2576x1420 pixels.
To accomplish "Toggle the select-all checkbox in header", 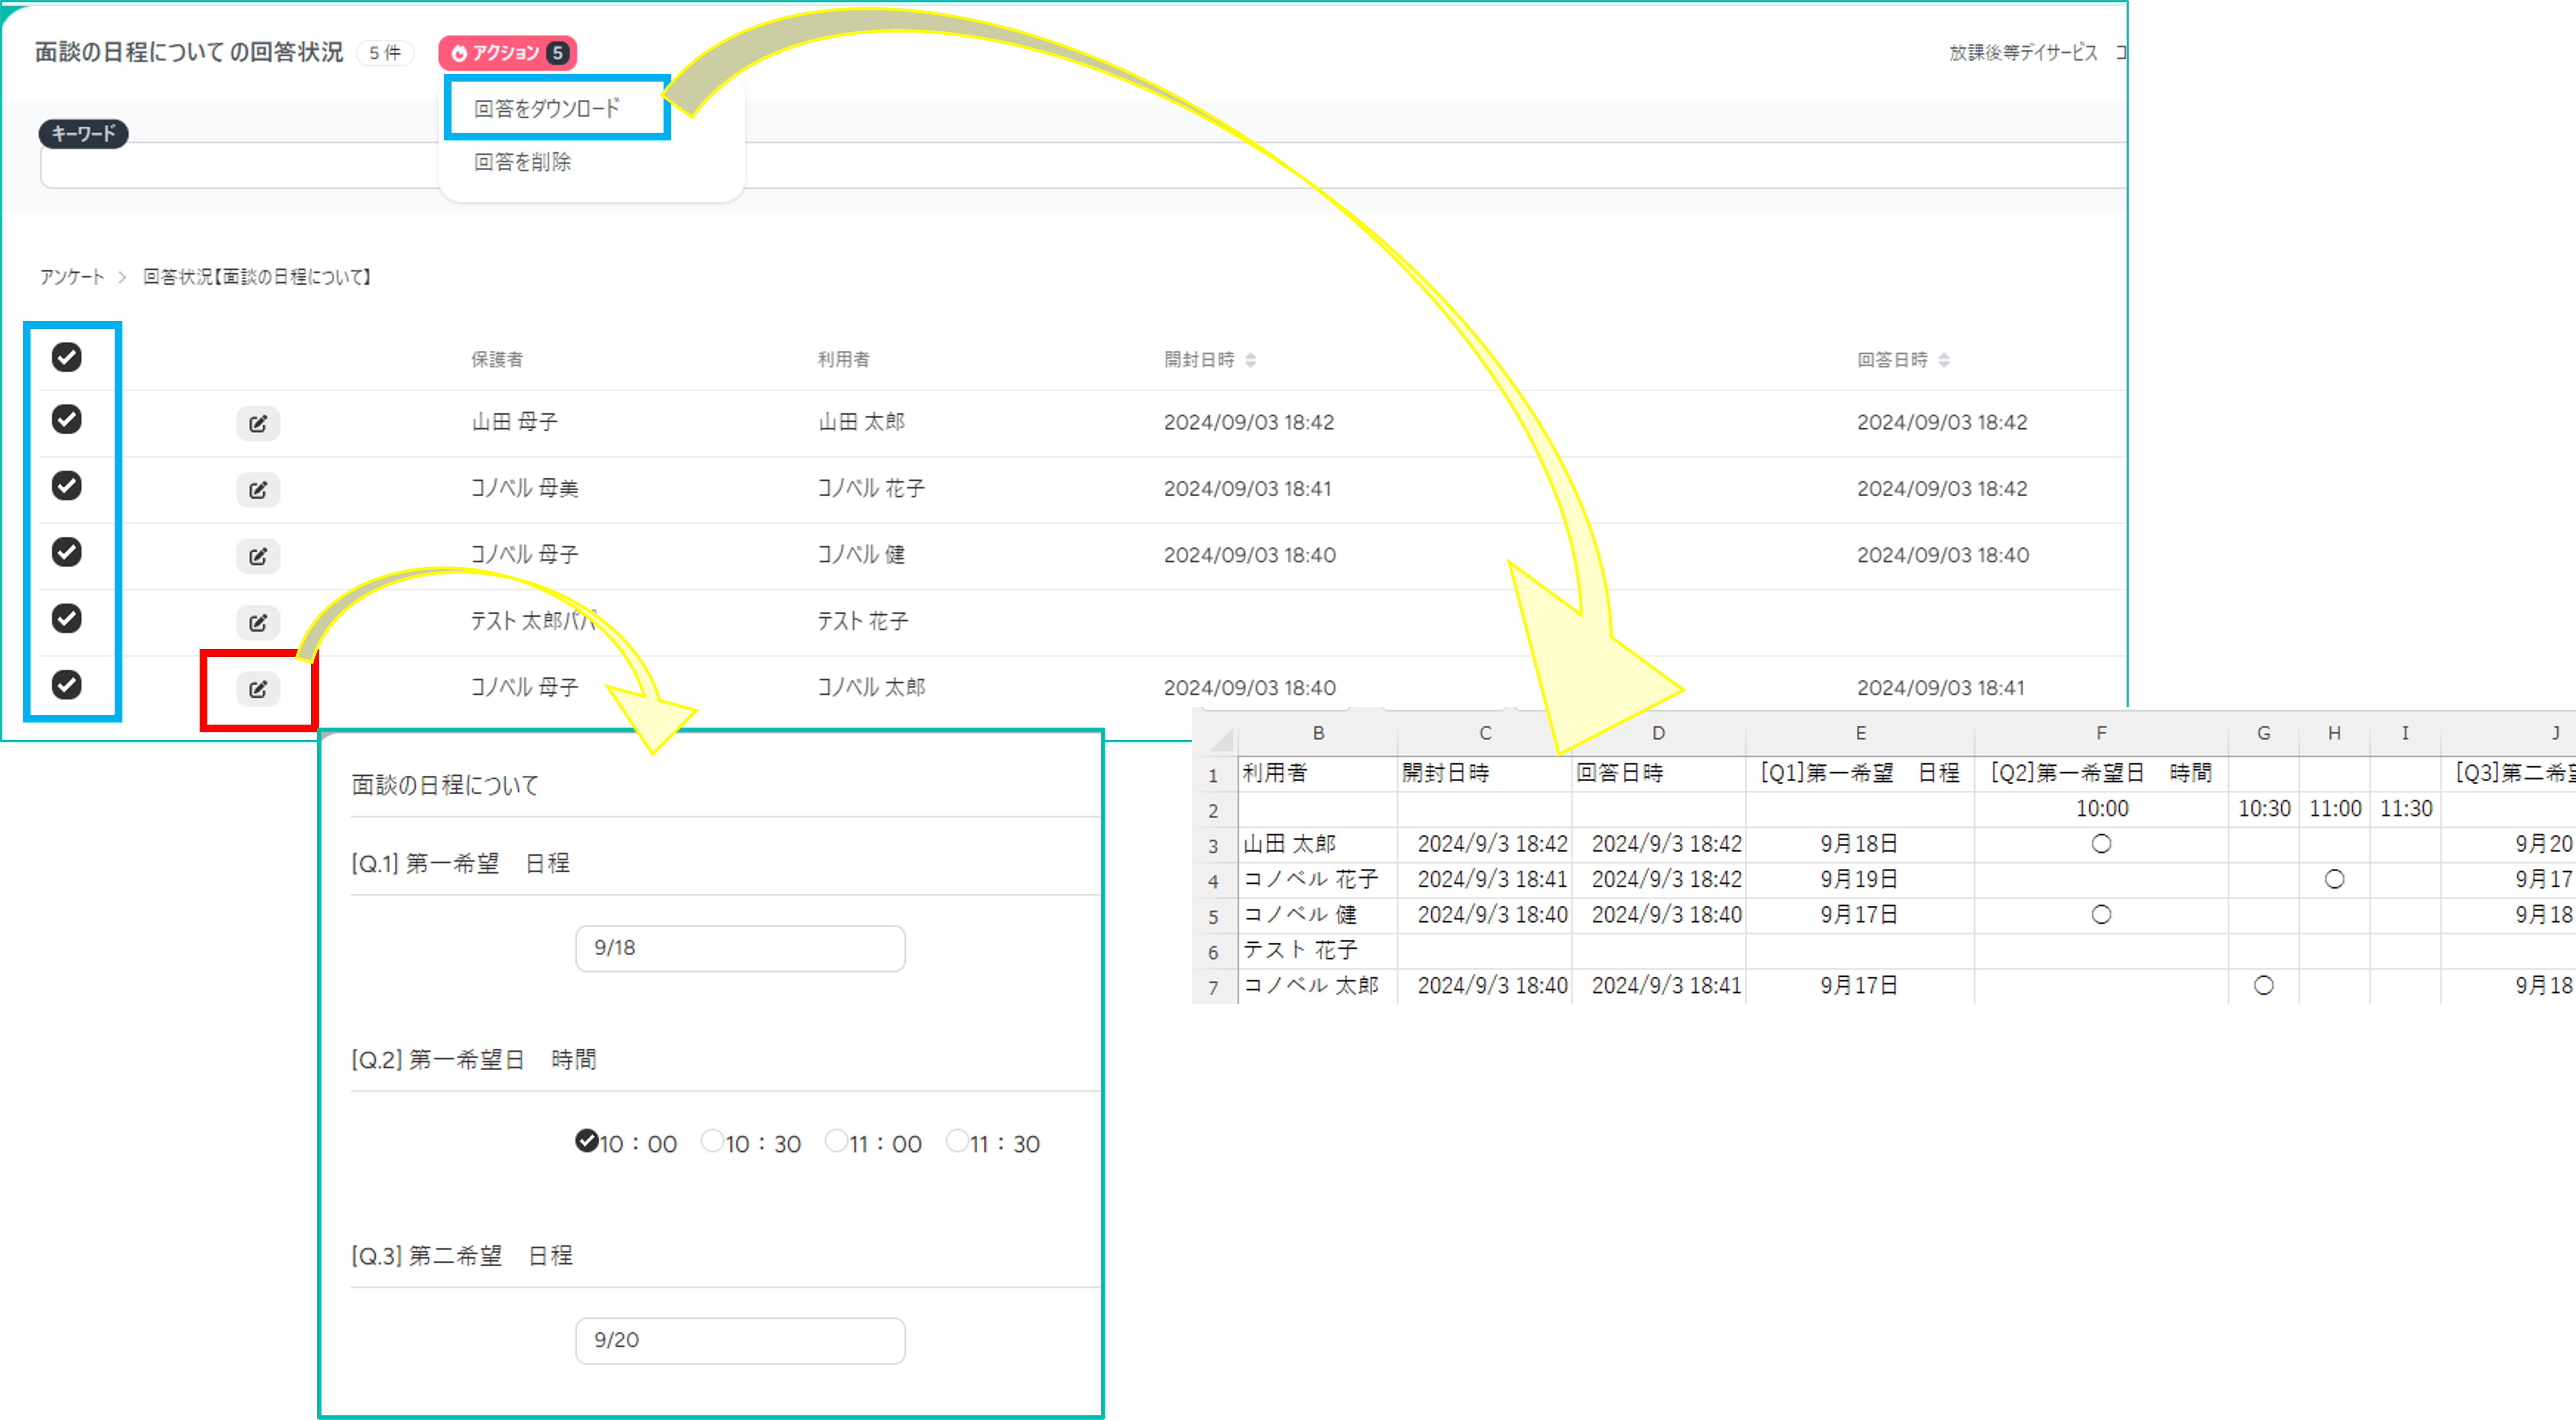I will pos(67,357).
